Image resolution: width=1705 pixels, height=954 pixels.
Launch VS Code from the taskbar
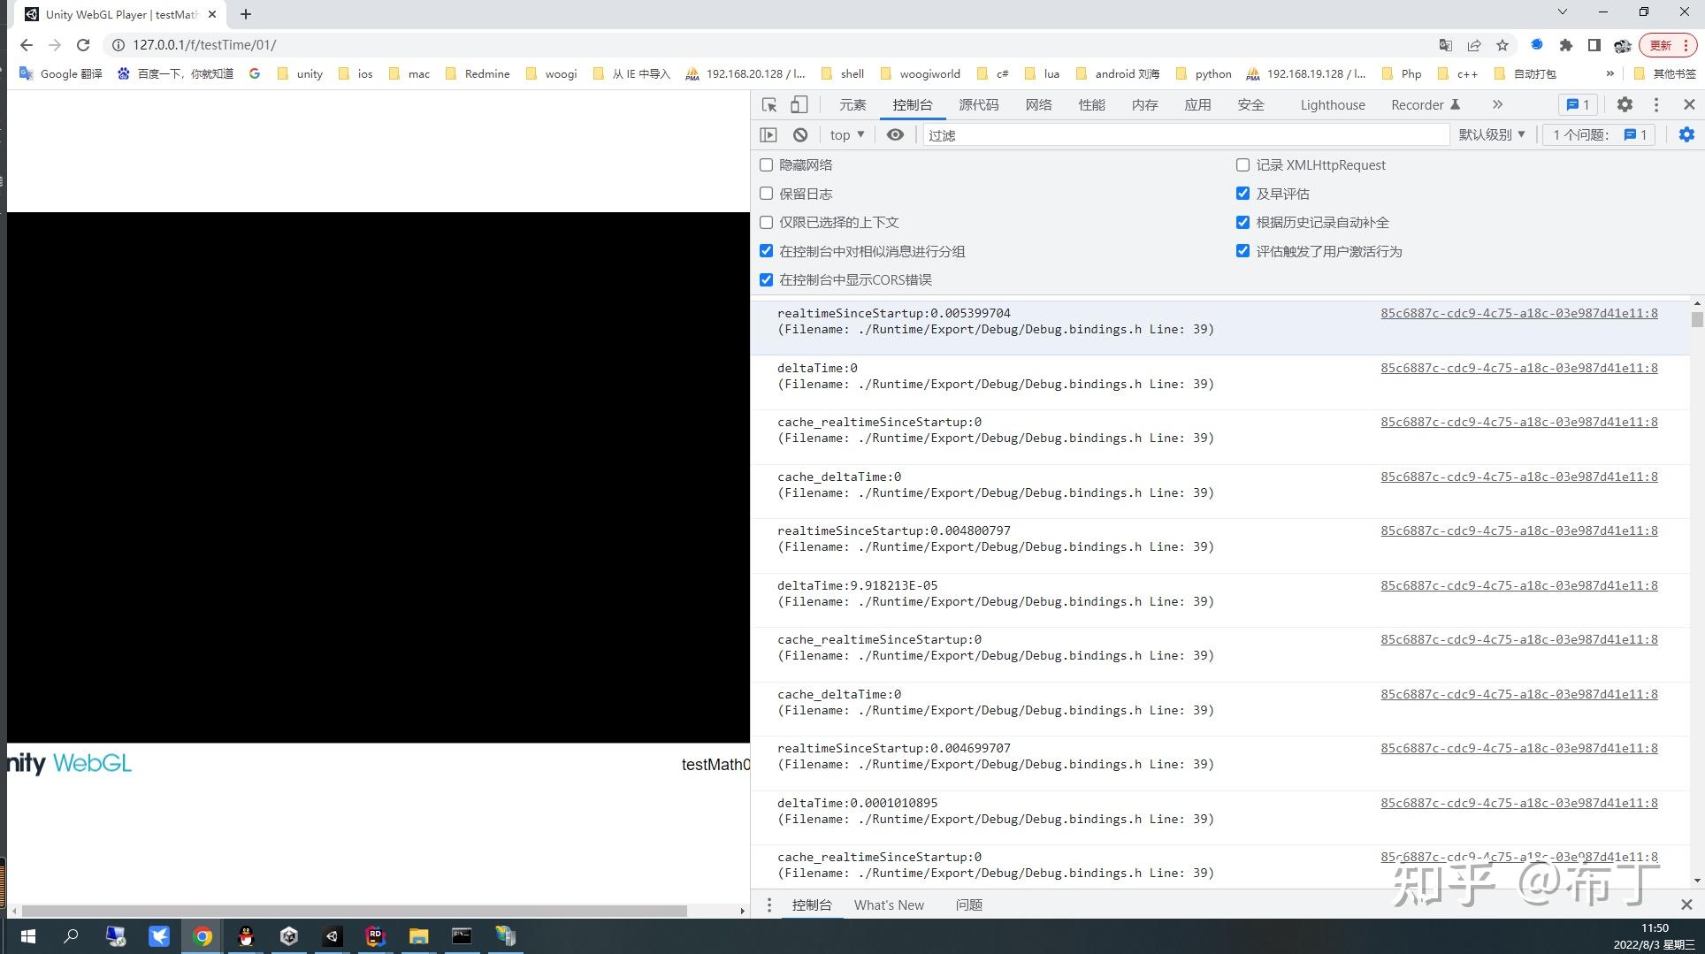(333, 936)
